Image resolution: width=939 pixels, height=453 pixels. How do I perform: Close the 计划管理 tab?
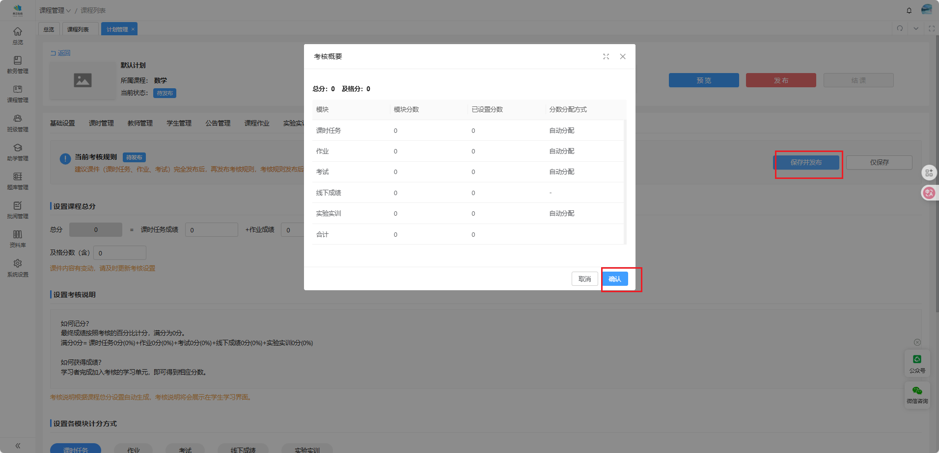click(x=133, y=29)
